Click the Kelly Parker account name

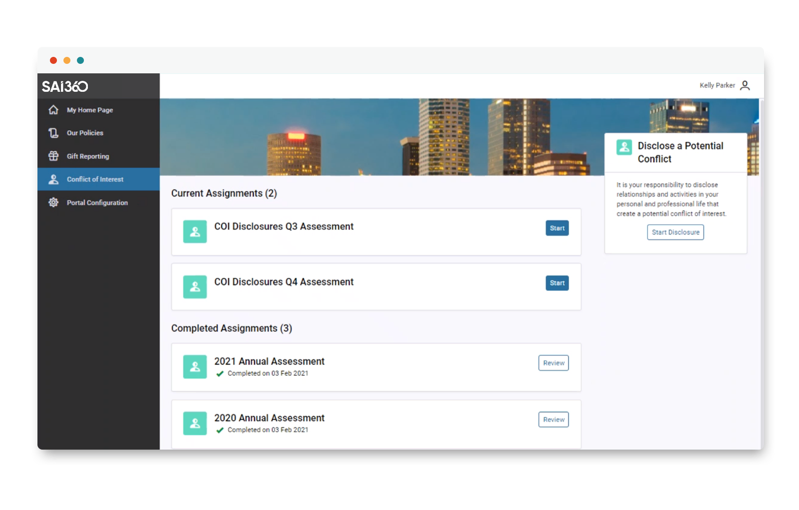click(717, 85)
